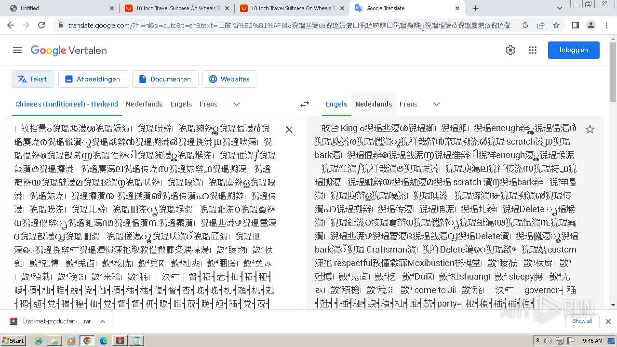Select Chinees (traditioneel) - Herkend source language

pos(67,104)
